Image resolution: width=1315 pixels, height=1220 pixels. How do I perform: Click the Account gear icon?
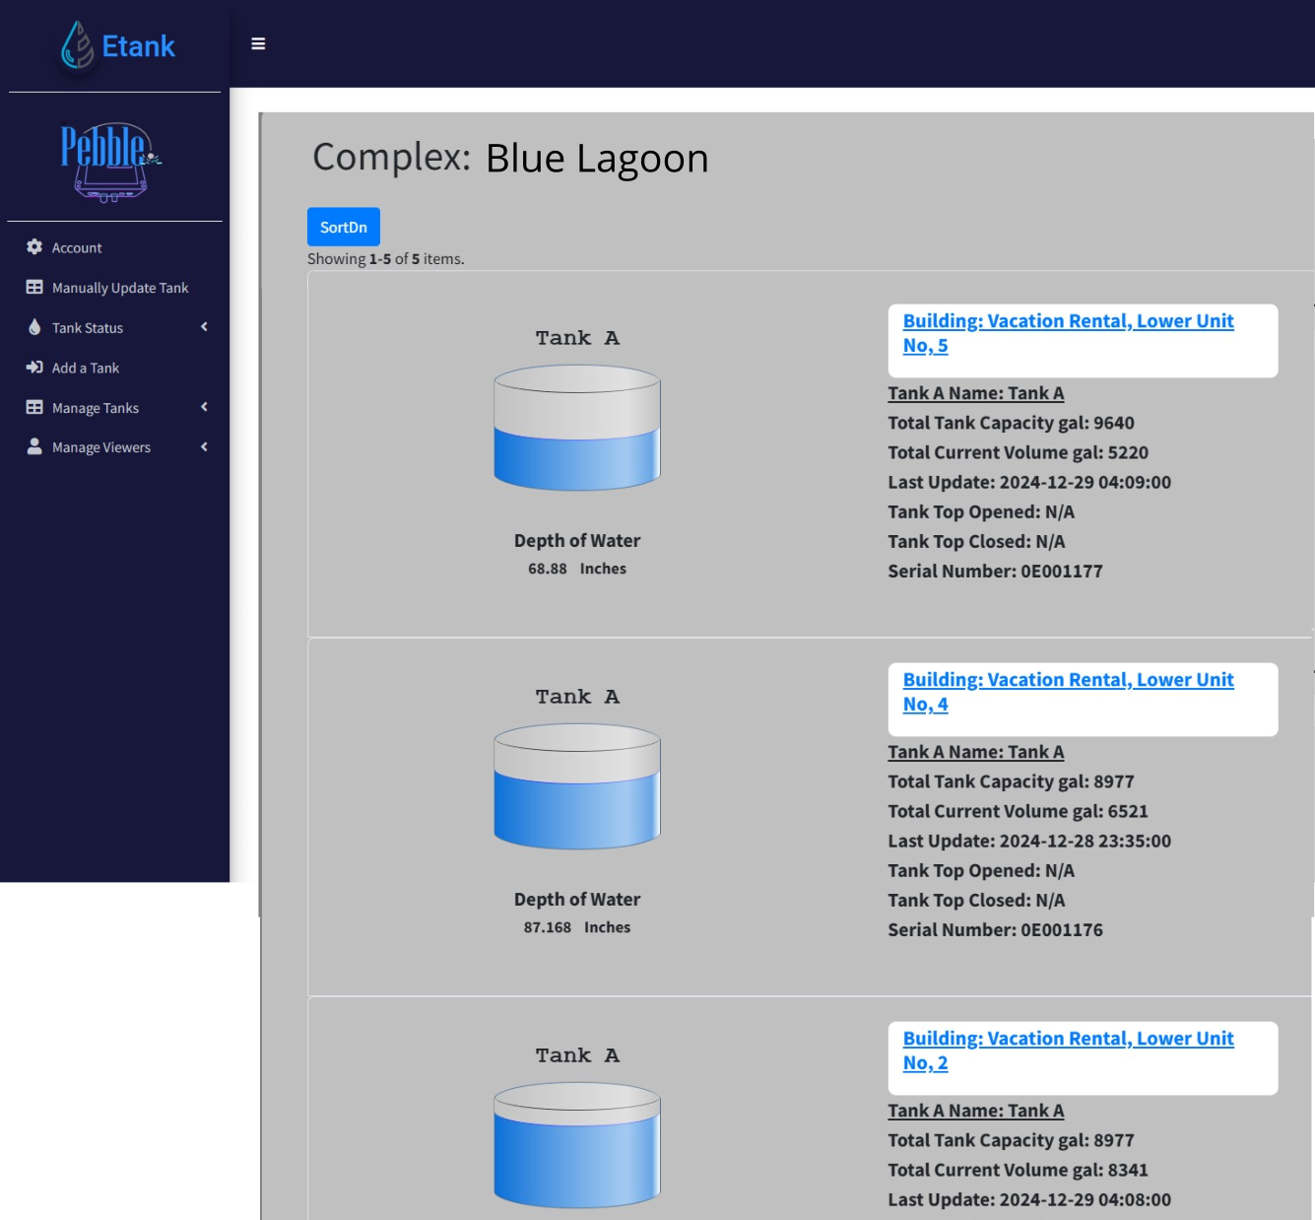coord(34,247)
